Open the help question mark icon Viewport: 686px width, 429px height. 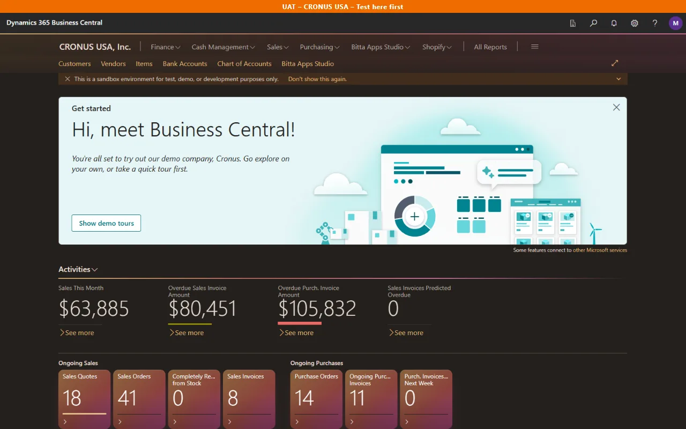(x=655, y=23)
